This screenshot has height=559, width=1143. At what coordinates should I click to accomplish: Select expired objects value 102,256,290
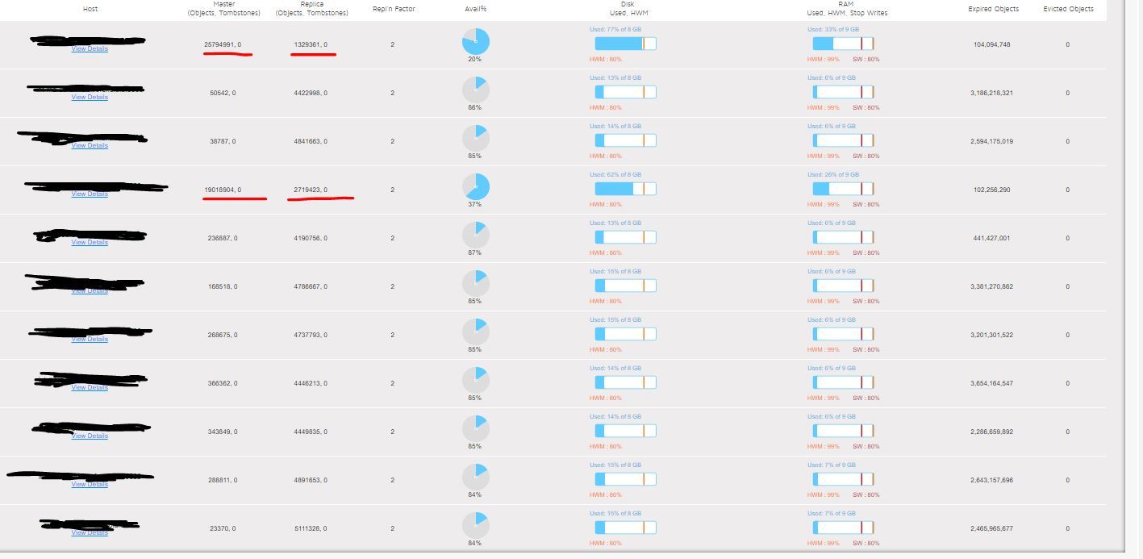[991, 190]
